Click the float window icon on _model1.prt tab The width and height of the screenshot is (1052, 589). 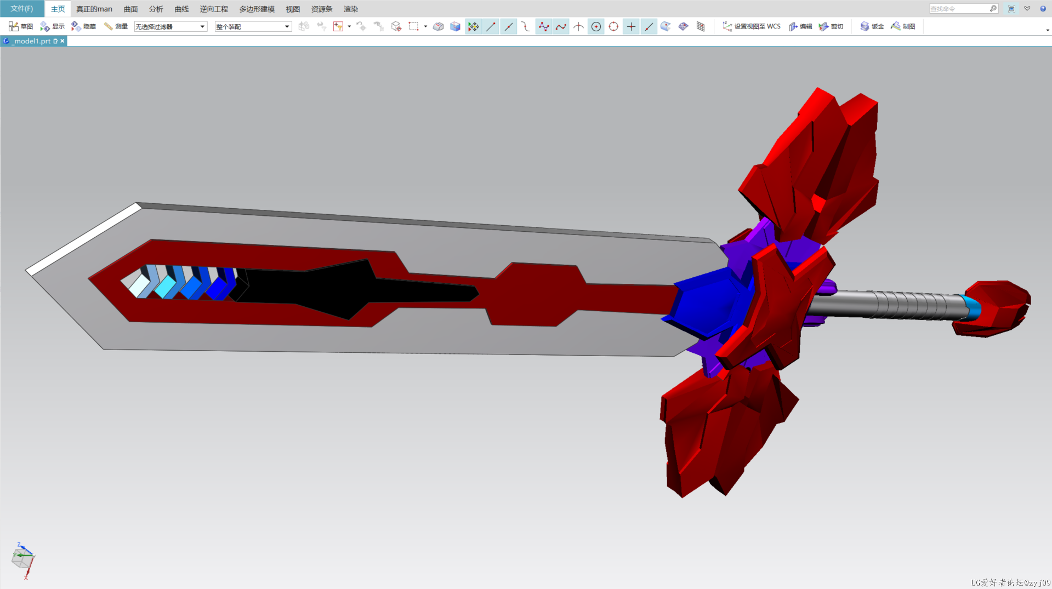click(55, 41)
